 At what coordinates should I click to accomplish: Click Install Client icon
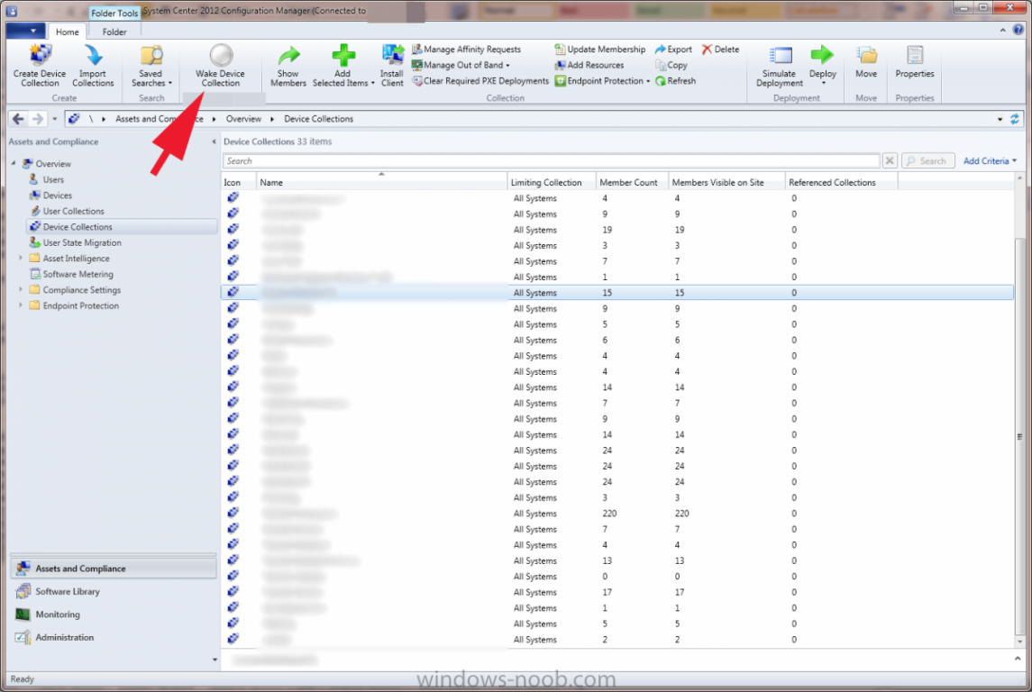[391, 65]
